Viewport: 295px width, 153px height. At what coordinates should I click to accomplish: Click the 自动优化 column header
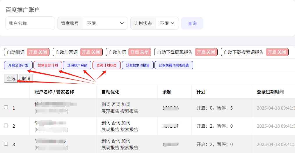(110, 92)
